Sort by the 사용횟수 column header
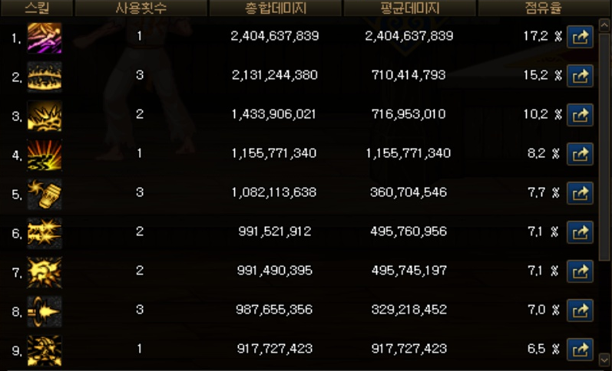The height and width of the screenshot is (371, 612). point(141,8)
